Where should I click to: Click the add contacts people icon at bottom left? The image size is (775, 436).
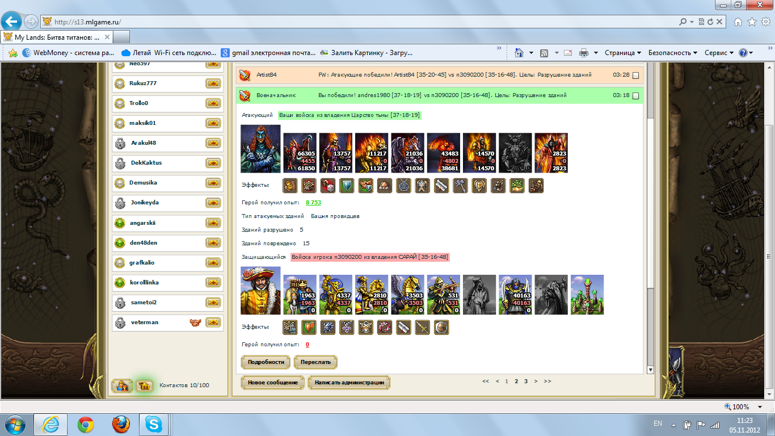pyautogui.click(x=122, y=386)
